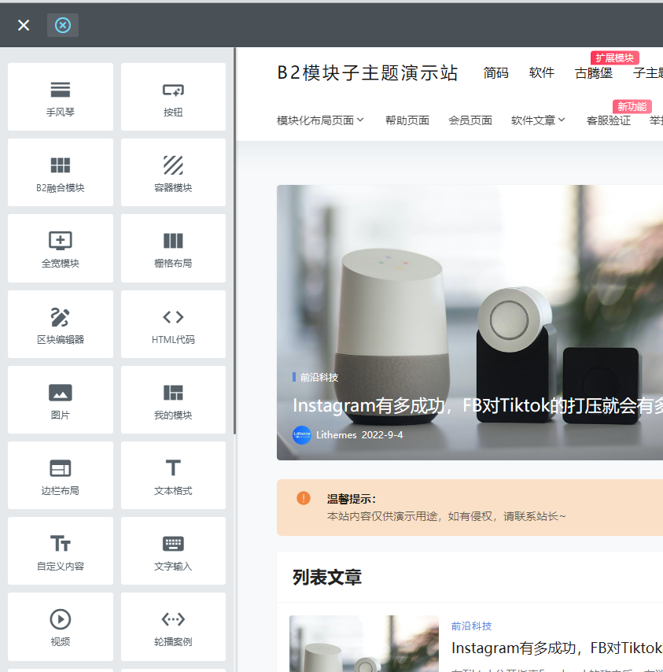Click the circled X icon in top bar

pyautogui.click(x=63, y=25)
